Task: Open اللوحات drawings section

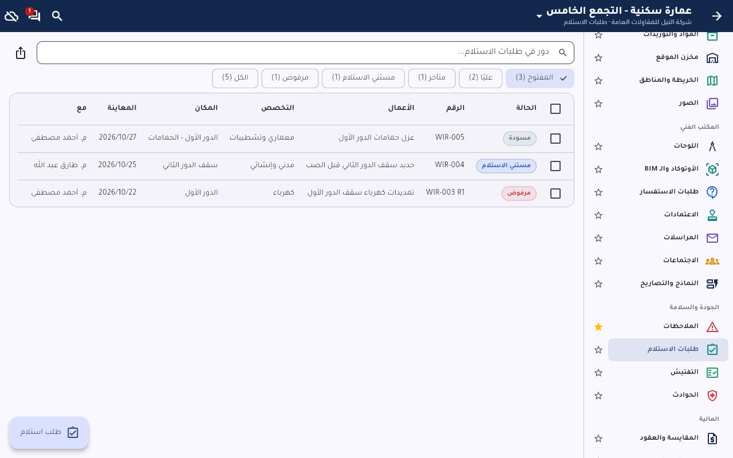Action: tap(668, 147)
